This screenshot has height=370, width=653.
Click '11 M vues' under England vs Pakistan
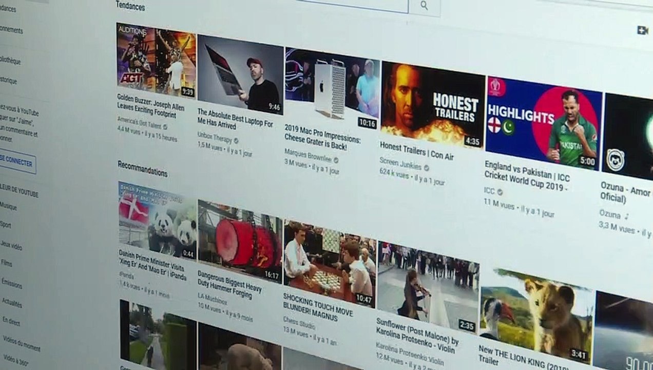499,202
